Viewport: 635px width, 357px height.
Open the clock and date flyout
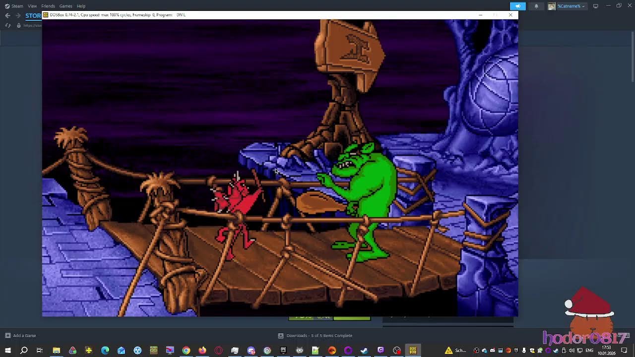coord(608,351)
